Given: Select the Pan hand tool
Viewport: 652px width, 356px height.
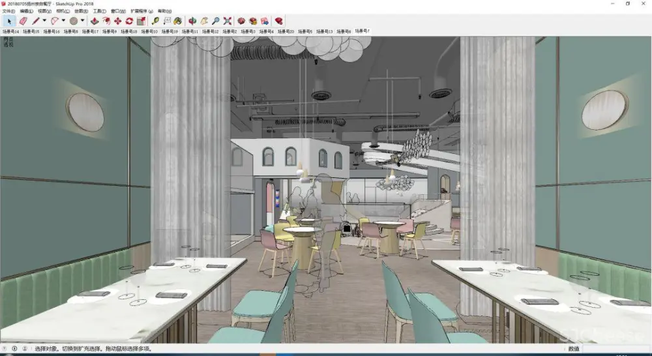Looking at the screenshot, I should (x=204, y=21).
